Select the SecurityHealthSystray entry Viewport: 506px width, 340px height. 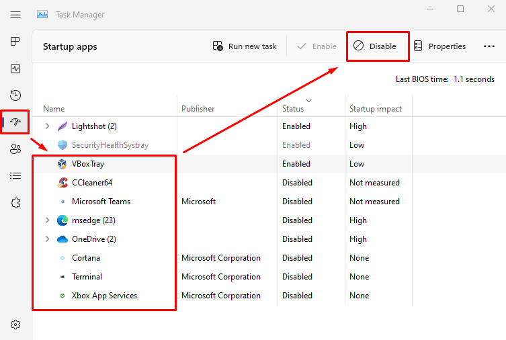(110, 145)
